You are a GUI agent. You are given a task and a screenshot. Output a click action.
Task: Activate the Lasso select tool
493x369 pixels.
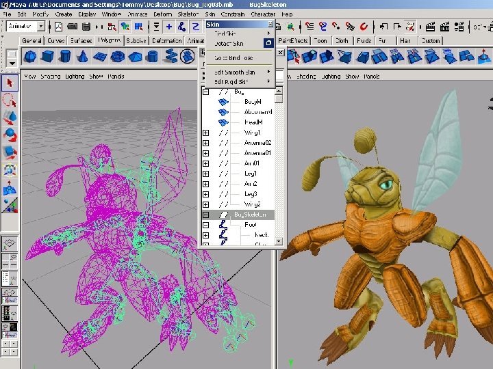point(10,100)
